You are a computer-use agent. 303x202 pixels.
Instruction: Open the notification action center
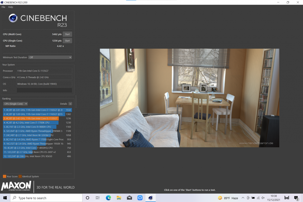[296, 198]
